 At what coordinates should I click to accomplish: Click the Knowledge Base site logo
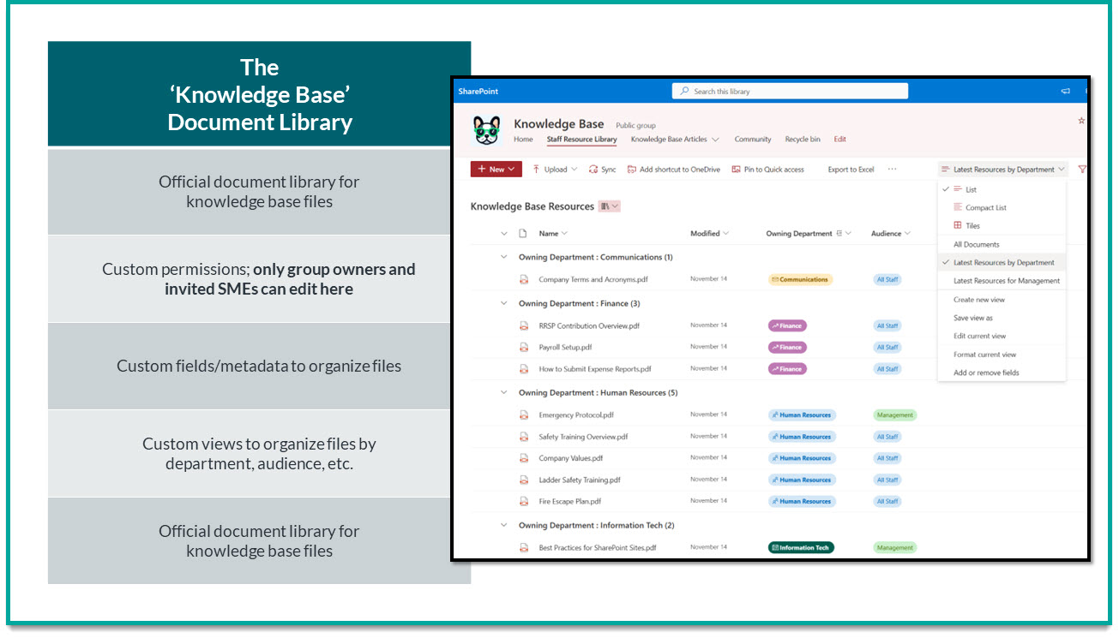pyautogui.click(x=487, y=128)
